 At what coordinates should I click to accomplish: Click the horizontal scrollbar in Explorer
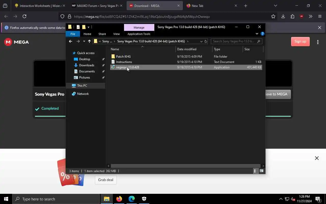[x=185, y=166]
